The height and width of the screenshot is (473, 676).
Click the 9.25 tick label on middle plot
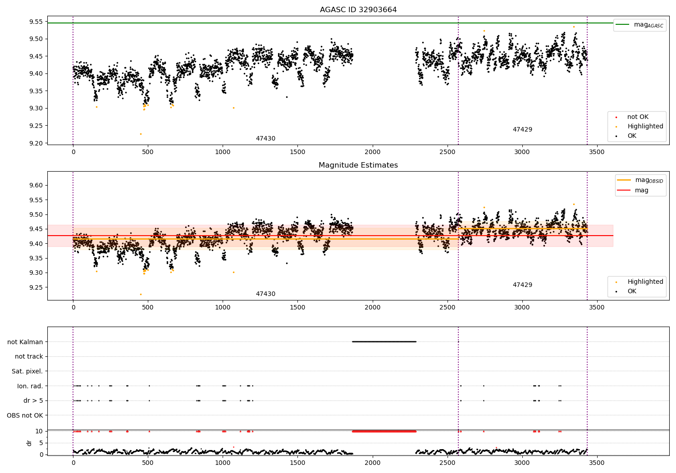click(x=37, y=287)
